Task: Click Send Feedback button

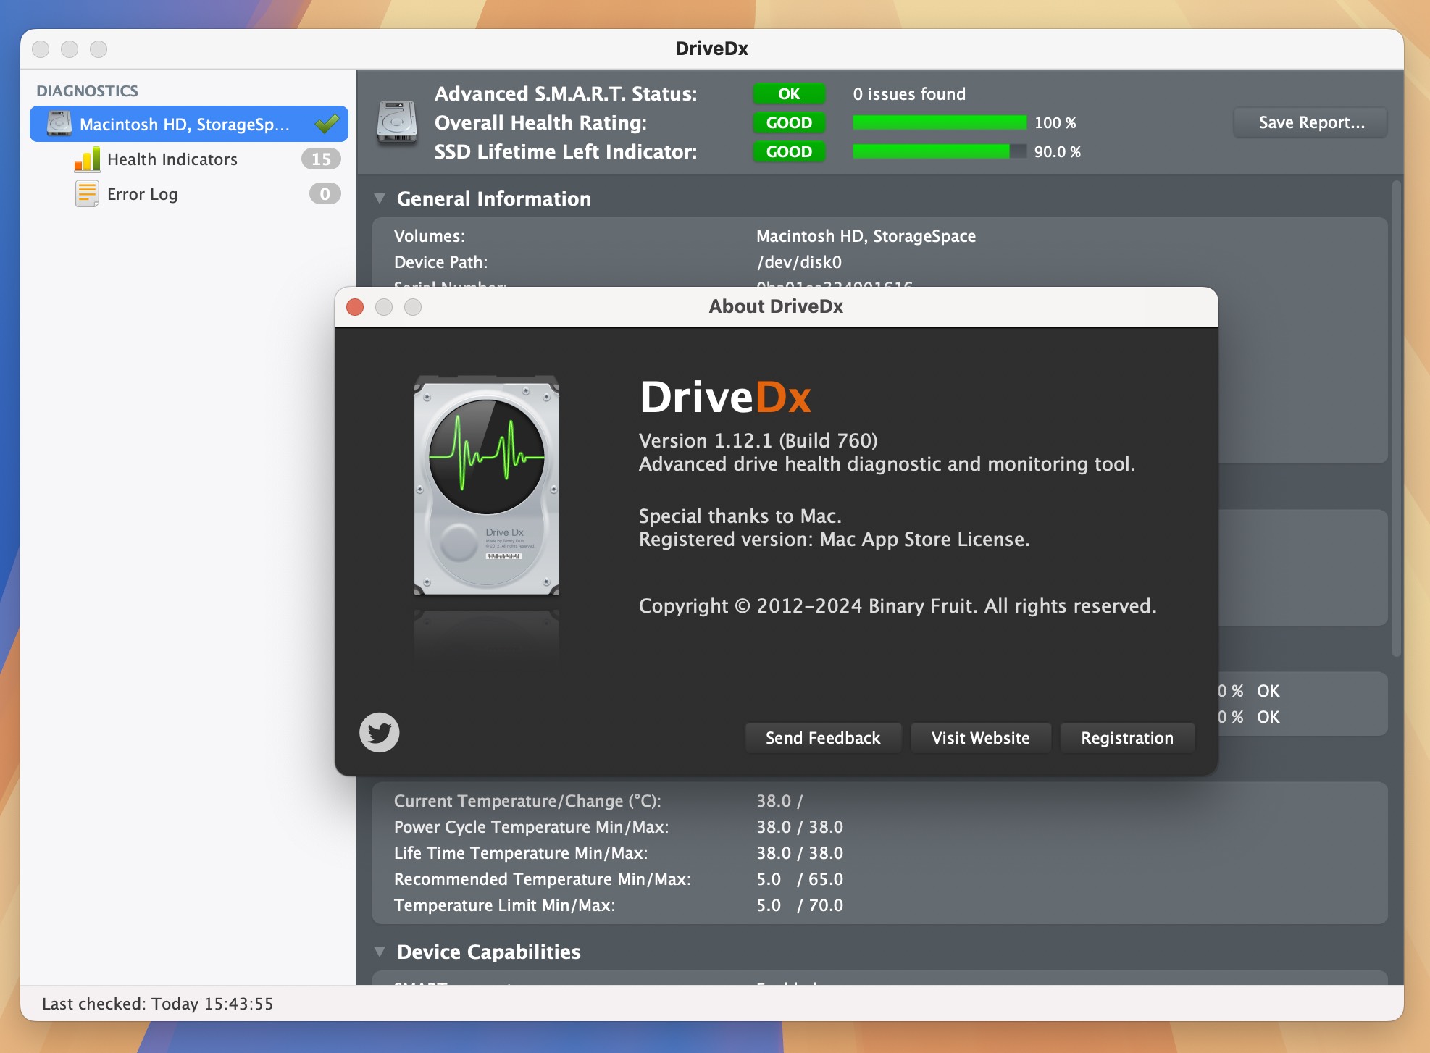Action: tap(823, 737)
